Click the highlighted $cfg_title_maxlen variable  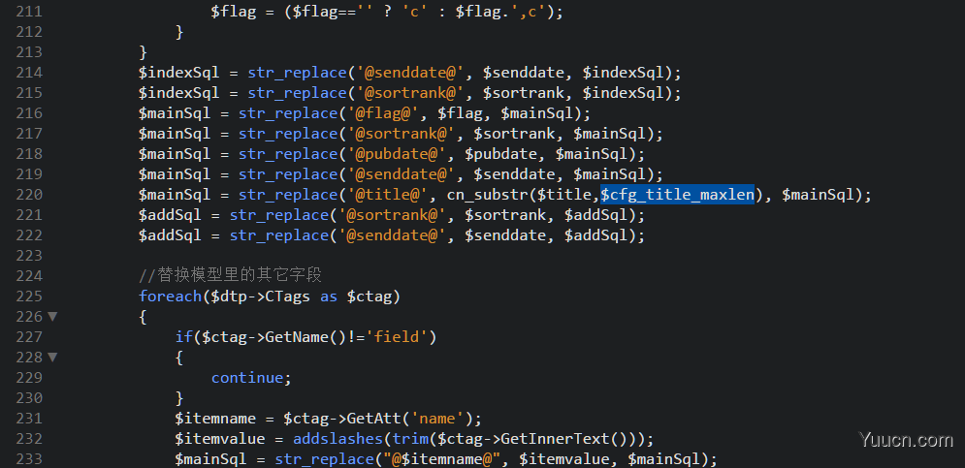pyautogui.click(x=678, y=195)
